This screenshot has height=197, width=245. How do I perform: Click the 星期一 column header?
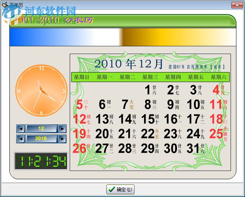click(x=104, y=77)
